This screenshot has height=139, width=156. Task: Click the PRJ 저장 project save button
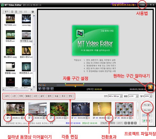pos(147,110)
